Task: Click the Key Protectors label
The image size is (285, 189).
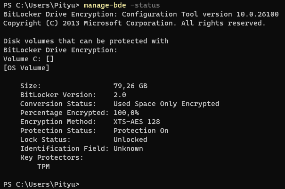Action: [x=52, y=157]
